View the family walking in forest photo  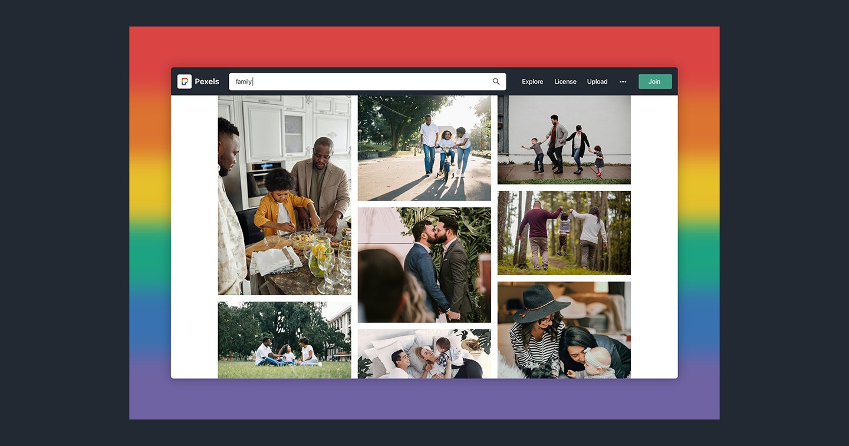click(x=564, y=233)
